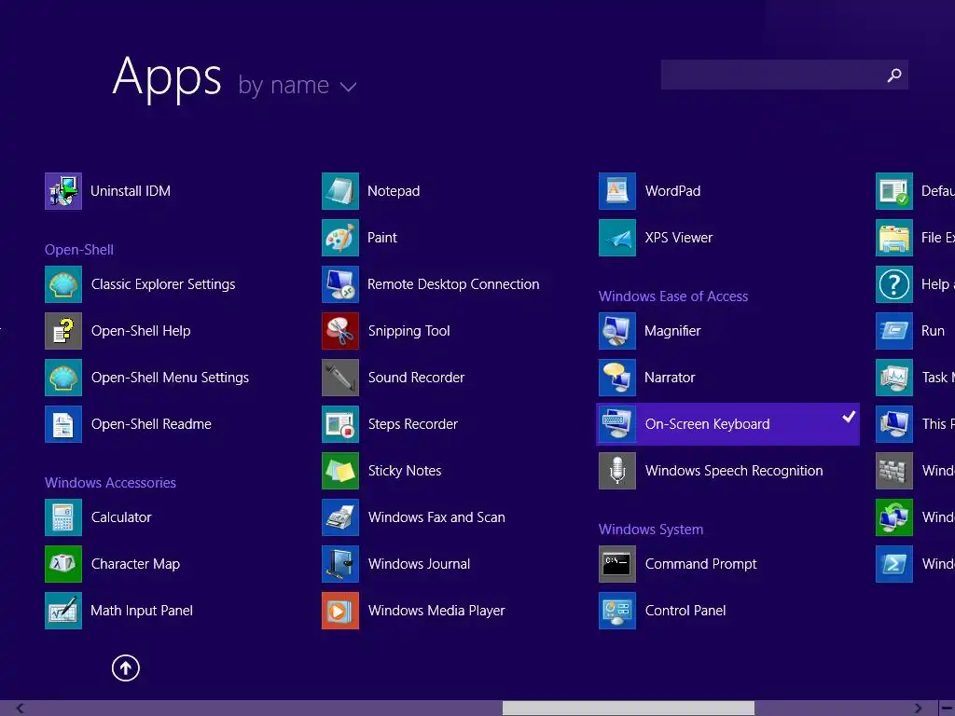Launch the Steps Recorder icon
The width and height of the screenshot is (955, 716).
pyautogui.click(x=340, y=424)
